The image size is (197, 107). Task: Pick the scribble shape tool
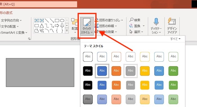[42, 31]
